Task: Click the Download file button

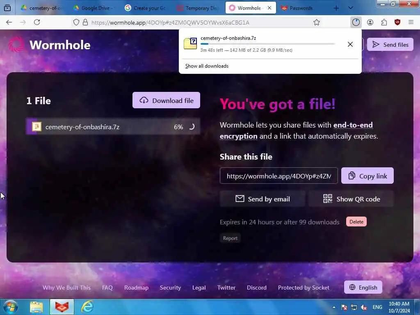Action: [167, 100]
